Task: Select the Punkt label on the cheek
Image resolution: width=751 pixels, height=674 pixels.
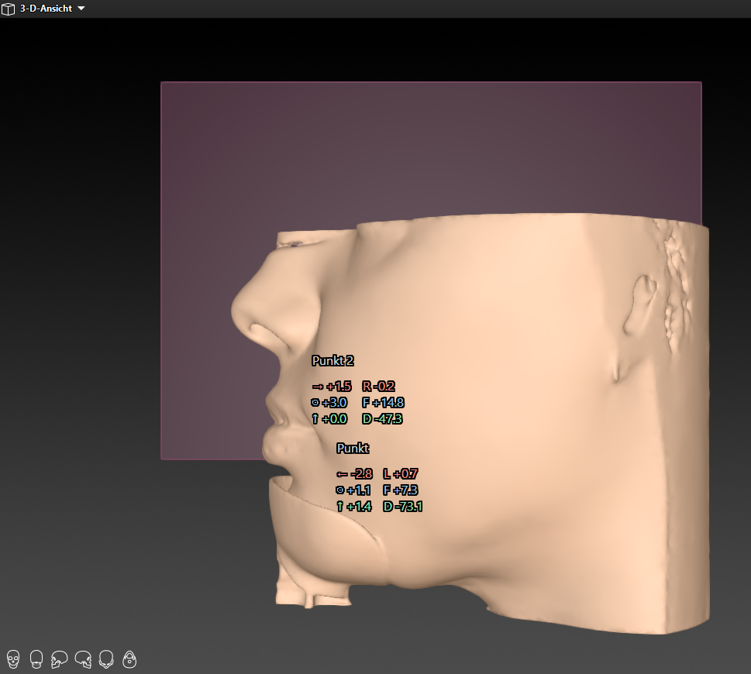Action: (353, 449)
